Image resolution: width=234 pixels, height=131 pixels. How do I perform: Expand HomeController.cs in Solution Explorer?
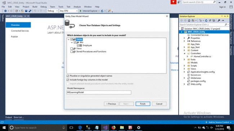click(x=188, y=56)
